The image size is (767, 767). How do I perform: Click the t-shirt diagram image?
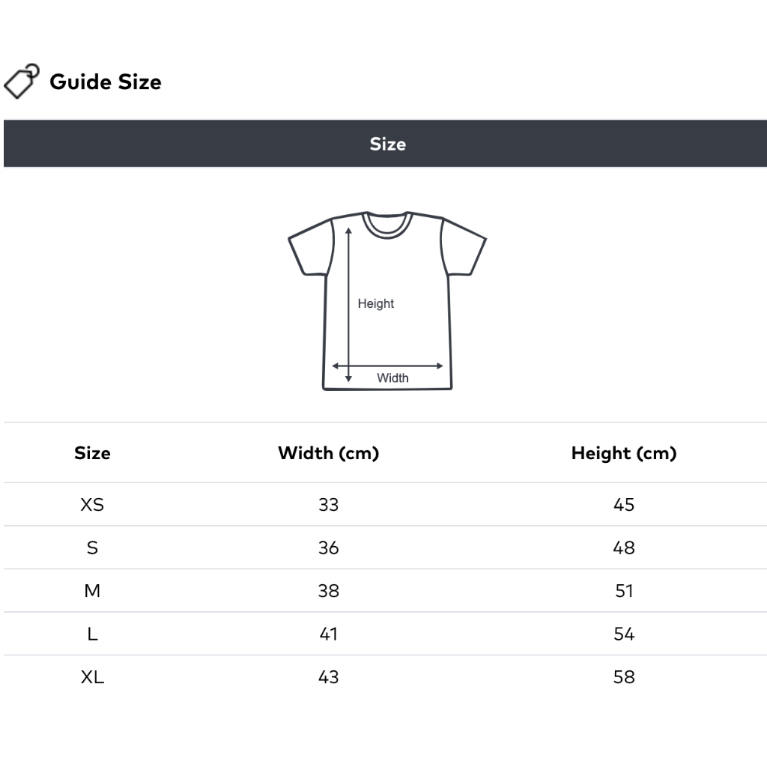click(x=387, y=300)
